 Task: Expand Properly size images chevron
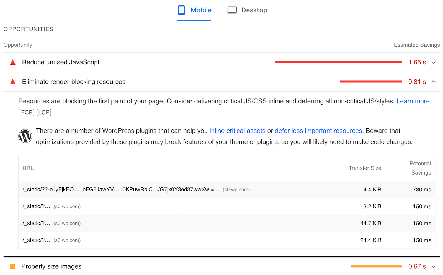point(434,267)
